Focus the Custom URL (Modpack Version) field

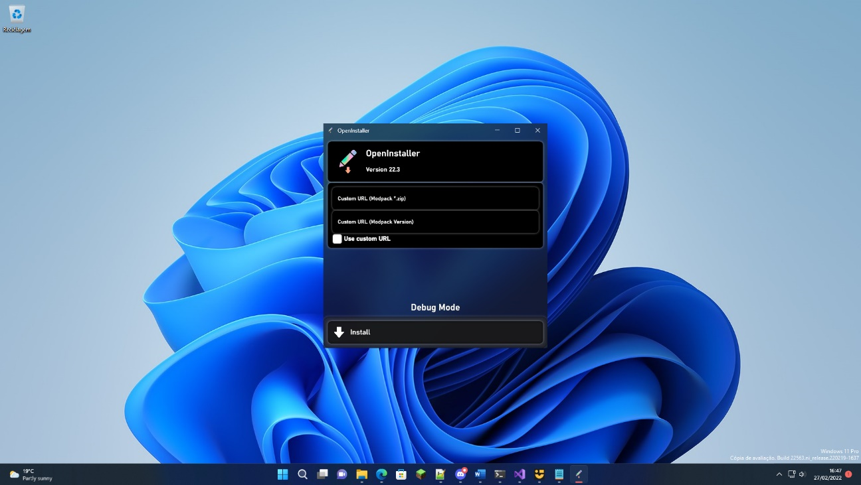coord(435,222)
